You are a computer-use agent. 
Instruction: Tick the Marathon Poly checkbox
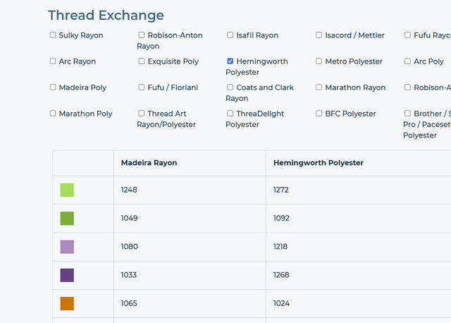tap(53, 114)
